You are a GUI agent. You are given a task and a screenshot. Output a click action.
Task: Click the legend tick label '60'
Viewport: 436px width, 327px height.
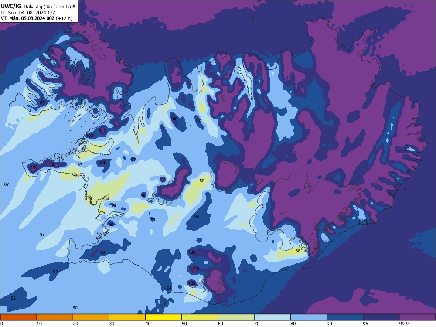coord(221,324)
